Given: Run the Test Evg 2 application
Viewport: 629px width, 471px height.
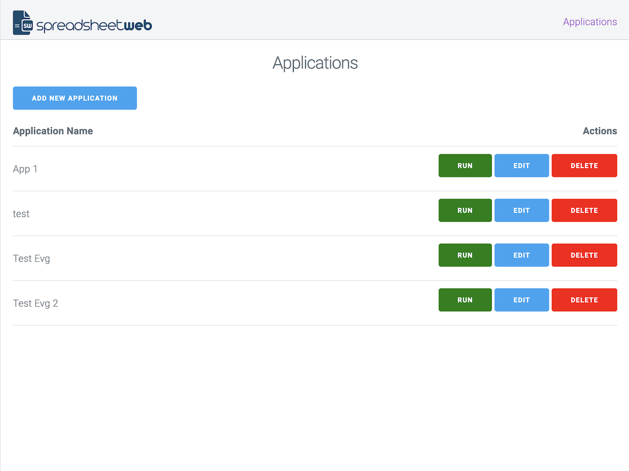Looking at the screenshot, I should (x=465, y=300).
